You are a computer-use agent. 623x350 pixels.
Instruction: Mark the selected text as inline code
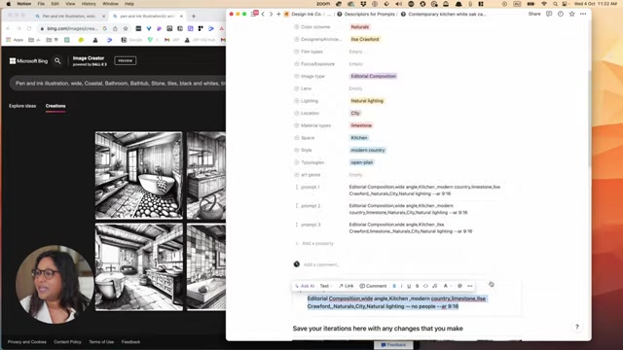pos(425,286)
